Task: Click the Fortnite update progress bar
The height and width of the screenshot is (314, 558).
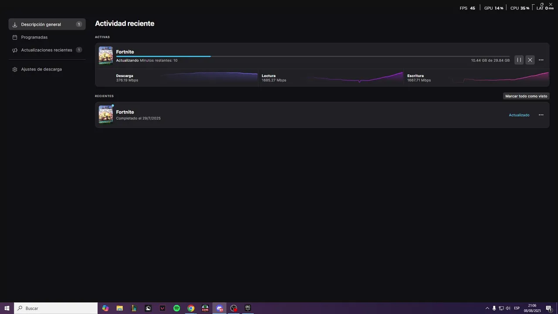Action: point(313,56)
